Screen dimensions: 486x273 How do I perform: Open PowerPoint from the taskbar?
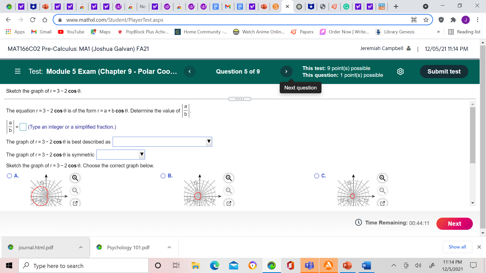(347, 265)
